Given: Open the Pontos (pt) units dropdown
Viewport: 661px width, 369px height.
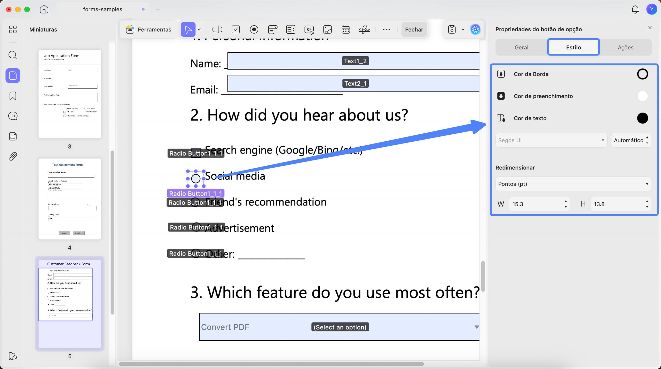Looking at the screenshot, I should click(573, 184).
